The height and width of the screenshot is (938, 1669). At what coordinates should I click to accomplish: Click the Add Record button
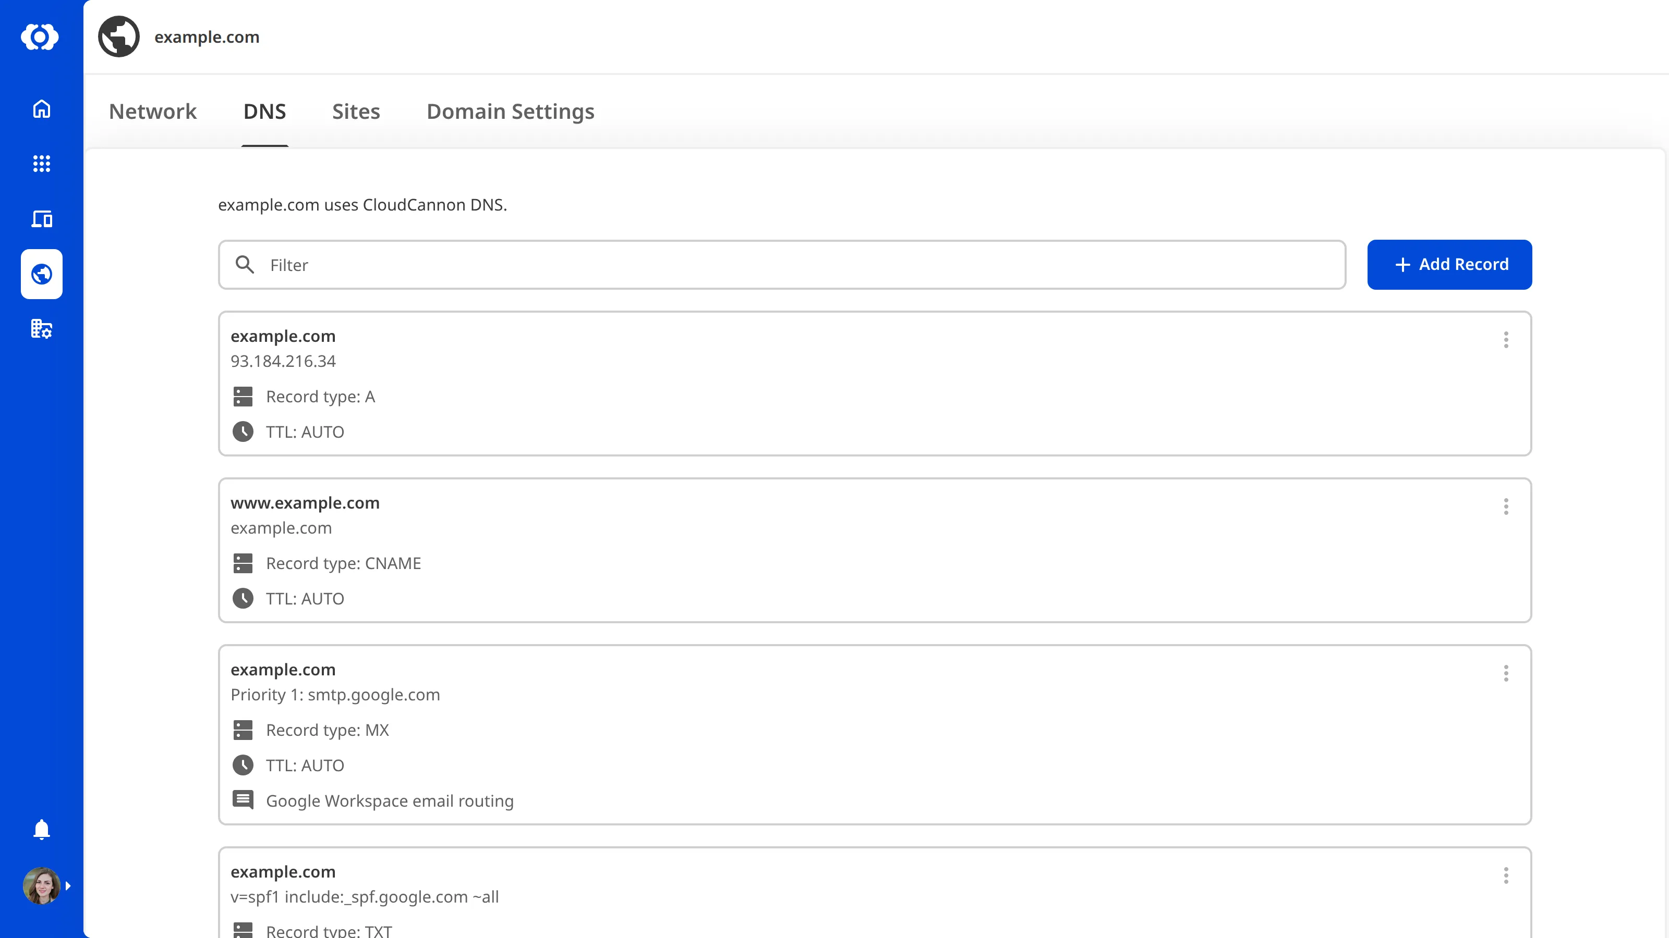[1449, 264]
